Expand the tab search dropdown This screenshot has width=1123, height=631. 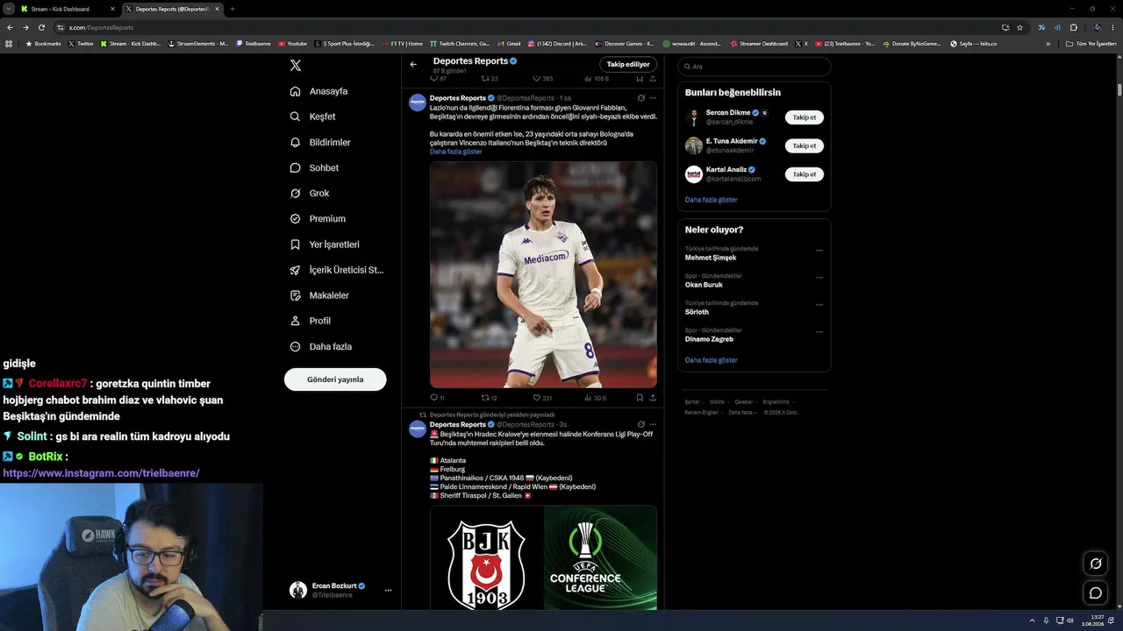click(x=7, y=9)
